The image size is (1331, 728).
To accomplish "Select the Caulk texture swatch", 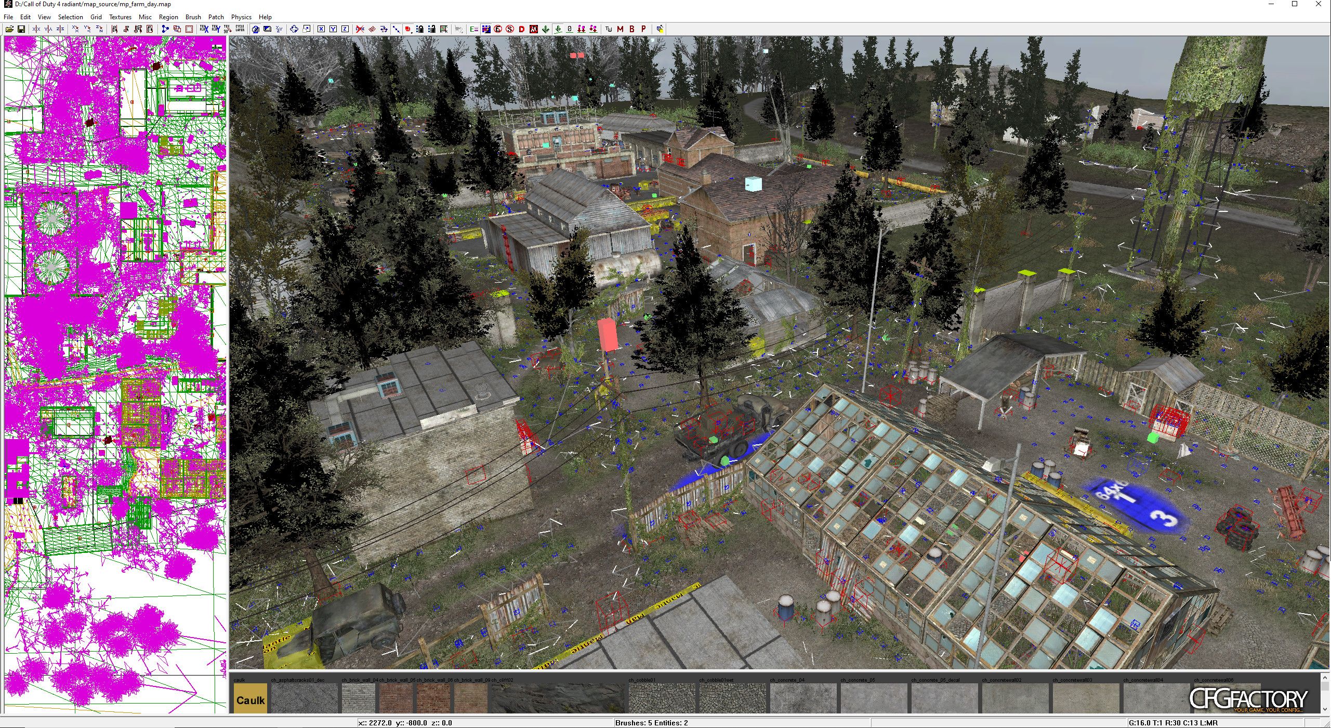I will (x=250, y=698).
